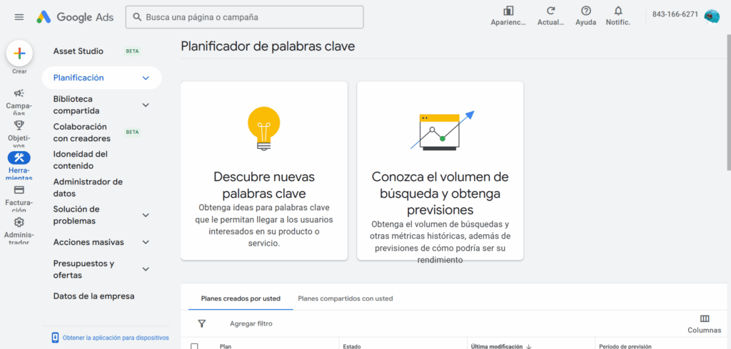This screenshot has width=731, height=349.
Task: Open Administrador de datos item
Action: 88,187
